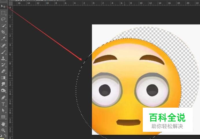The height and width of the screenshot is (139, 200).
Task: Select the Hand tool
Action: pyautogui.click(x=3, y=124)
